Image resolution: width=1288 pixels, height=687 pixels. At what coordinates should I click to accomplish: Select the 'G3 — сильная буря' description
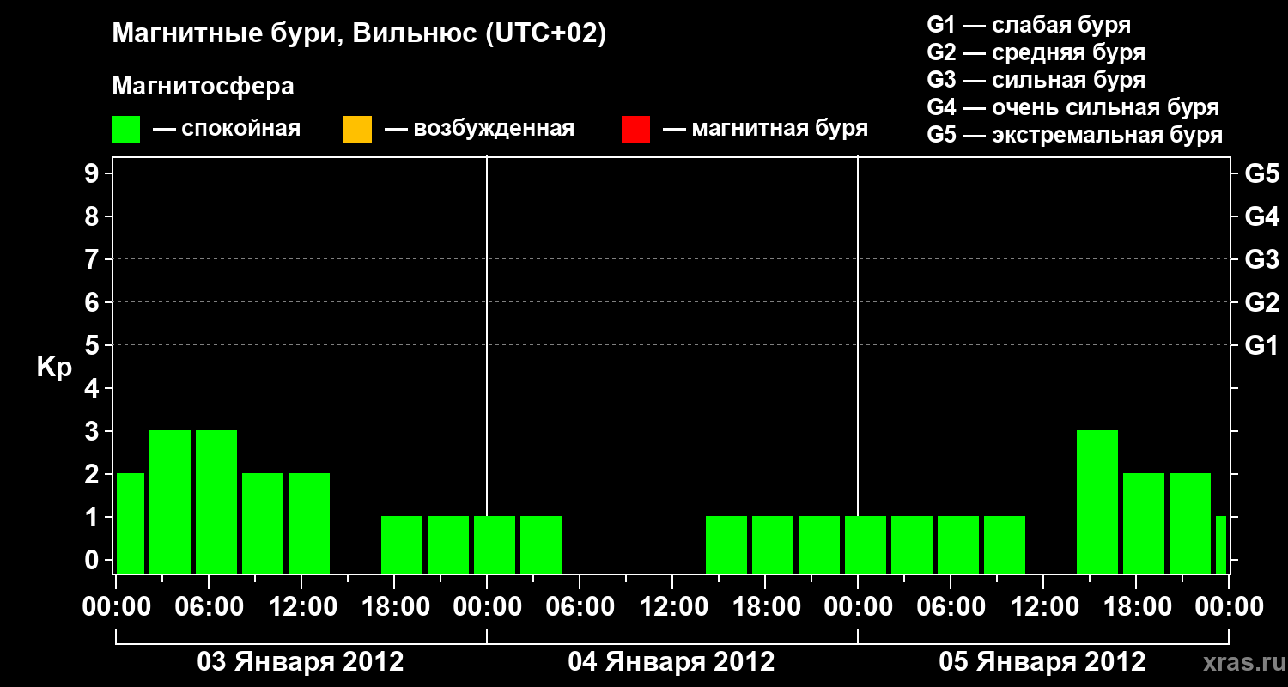pyautogui.click(x=1036, y=80)
